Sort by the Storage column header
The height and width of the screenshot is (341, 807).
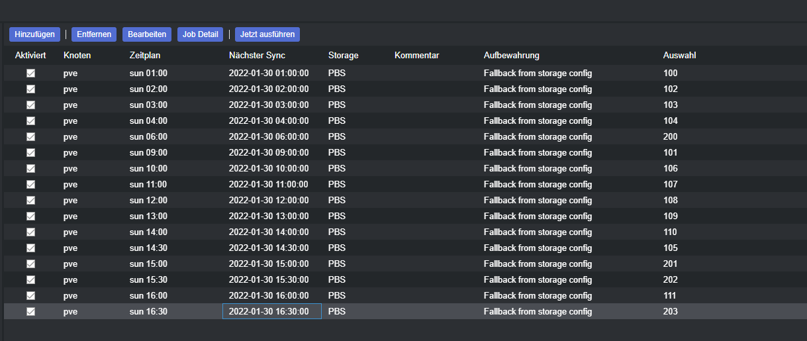click(343, 56)
